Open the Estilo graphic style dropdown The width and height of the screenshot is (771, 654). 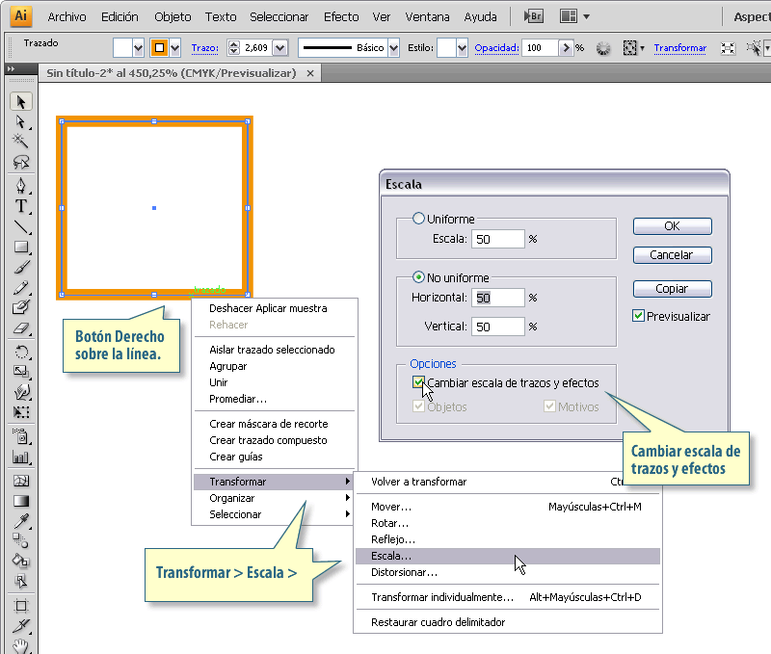click(462, 47)
